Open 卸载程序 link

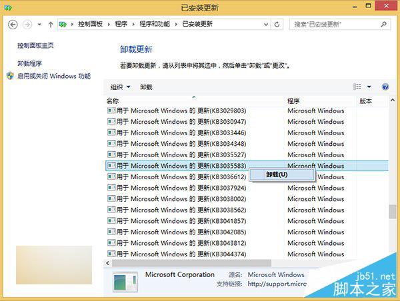pos(29,63)
